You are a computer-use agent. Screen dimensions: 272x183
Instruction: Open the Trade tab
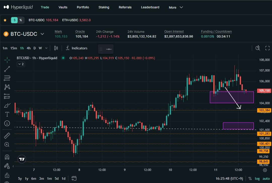point(45,7)
